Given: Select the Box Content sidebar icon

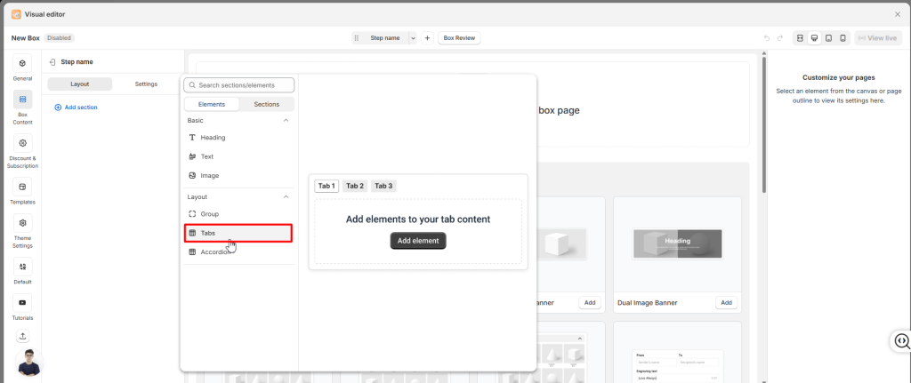Looking at the screenshot, I should pos(22,100).
